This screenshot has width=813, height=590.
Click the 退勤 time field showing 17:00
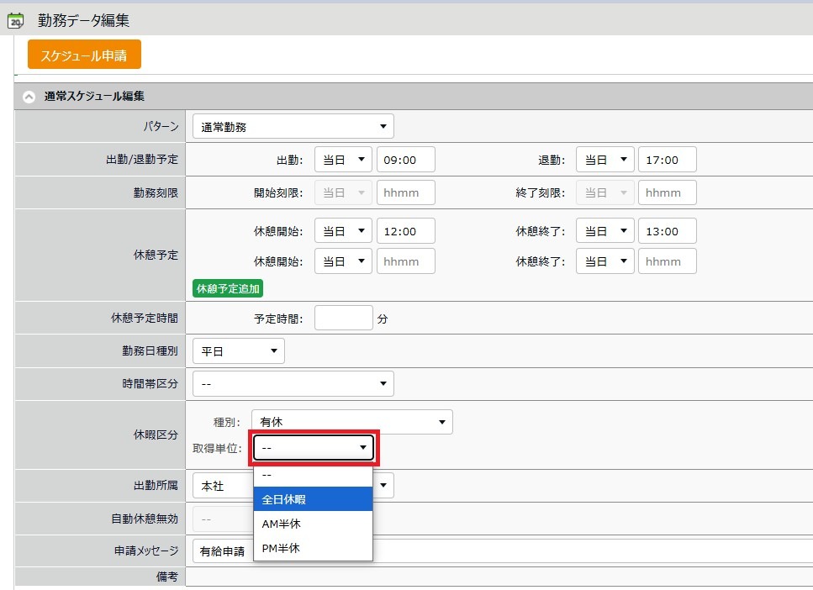667,160
